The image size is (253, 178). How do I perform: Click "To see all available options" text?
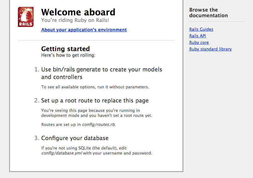pos(95,87)
